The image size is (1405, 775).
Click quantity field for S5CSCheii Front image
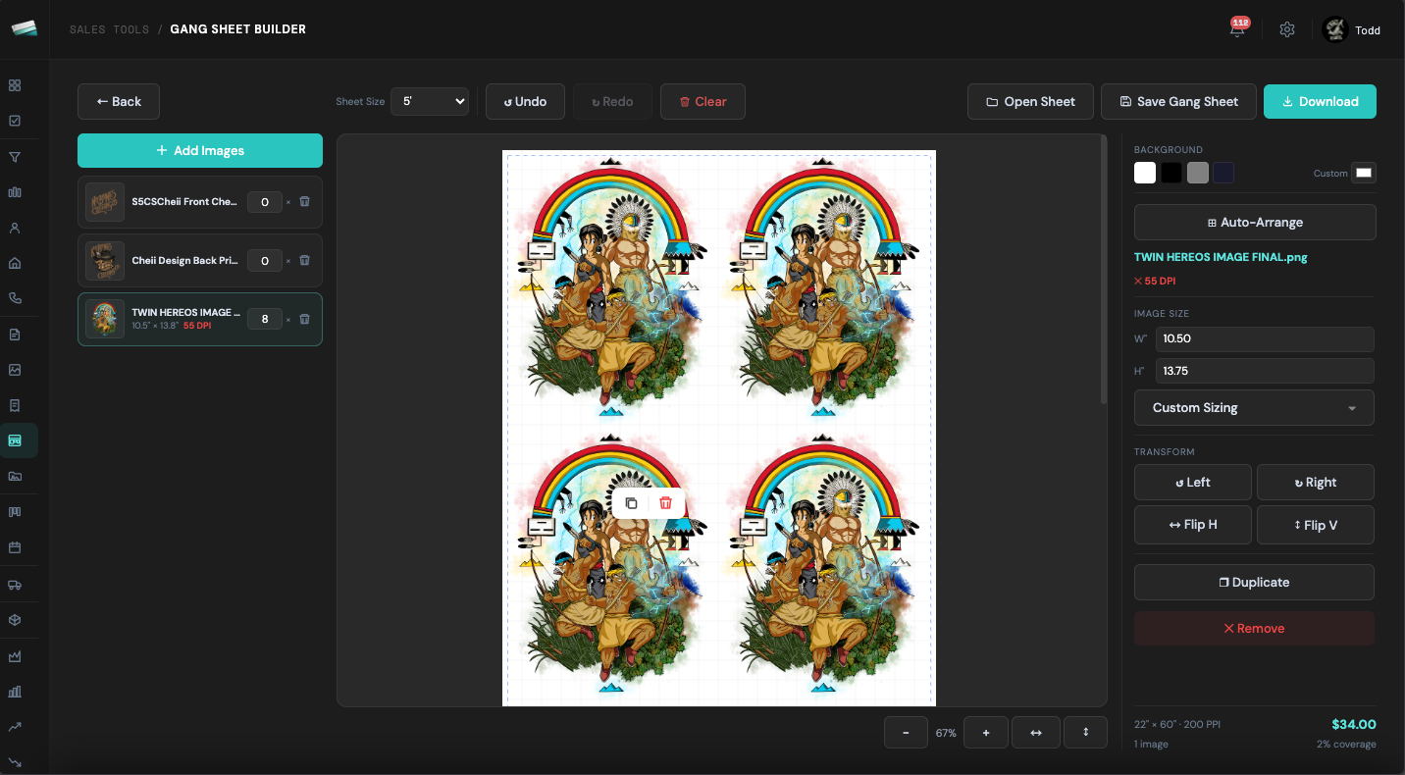tap(265, 202)
